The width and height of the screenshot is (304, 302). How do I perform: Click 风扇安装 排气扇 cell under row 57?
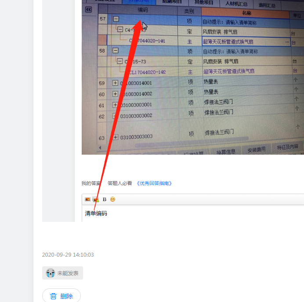[246, 32]
